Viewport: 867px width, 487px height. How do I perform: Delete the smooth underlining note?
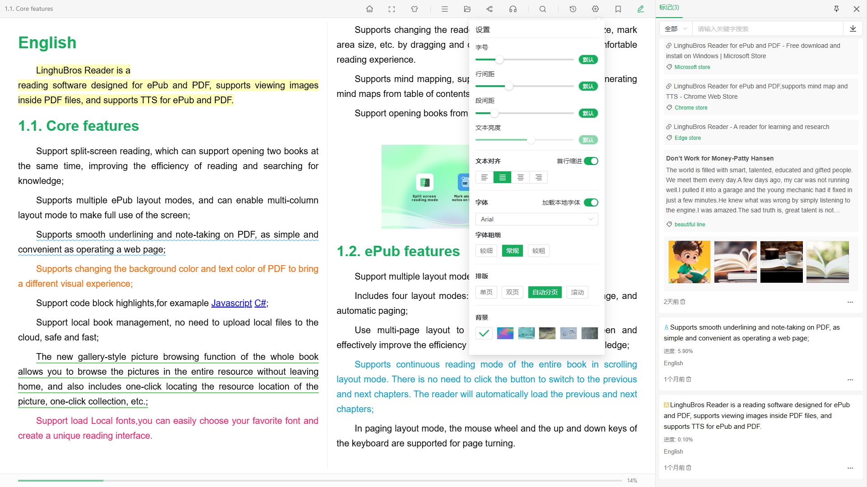coord(689,379)
